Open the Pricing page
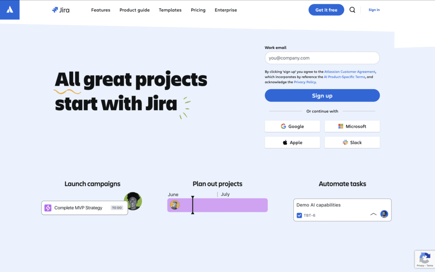This screenshot has width=435, height=272. (x=198, y=10)
